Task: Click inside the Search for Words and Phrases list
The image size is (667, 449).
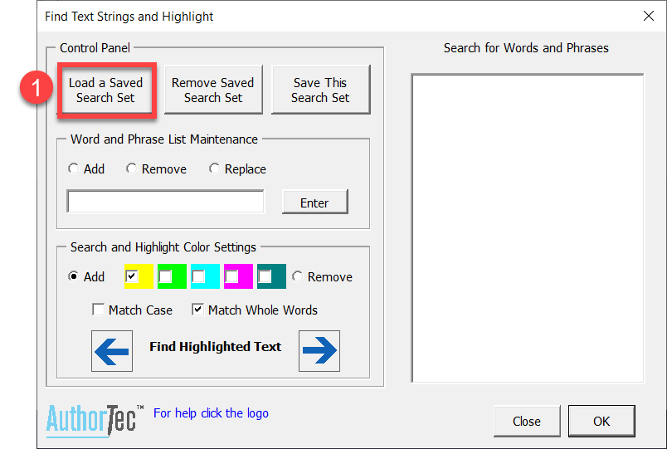Action: click(528, 228)
